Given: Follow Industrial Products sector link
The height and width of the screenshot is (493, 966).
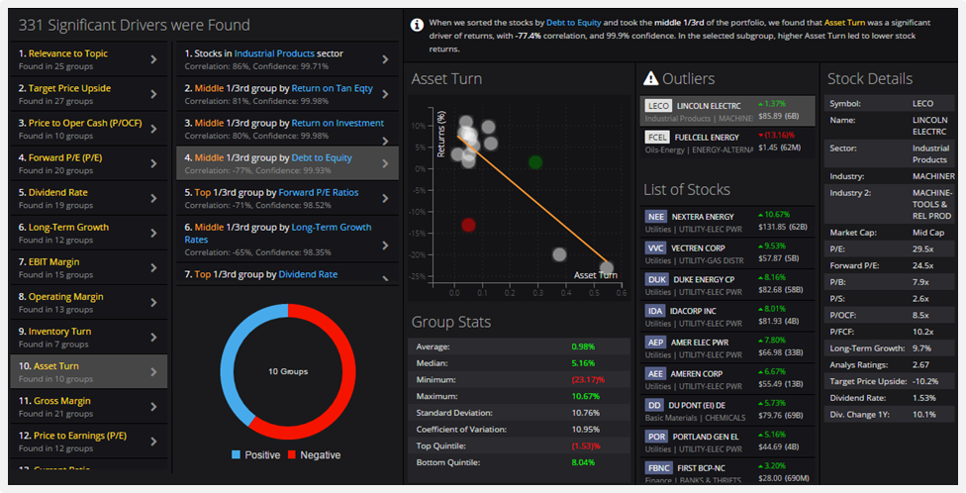Looking at the screenshot, I should click(274, 53).
